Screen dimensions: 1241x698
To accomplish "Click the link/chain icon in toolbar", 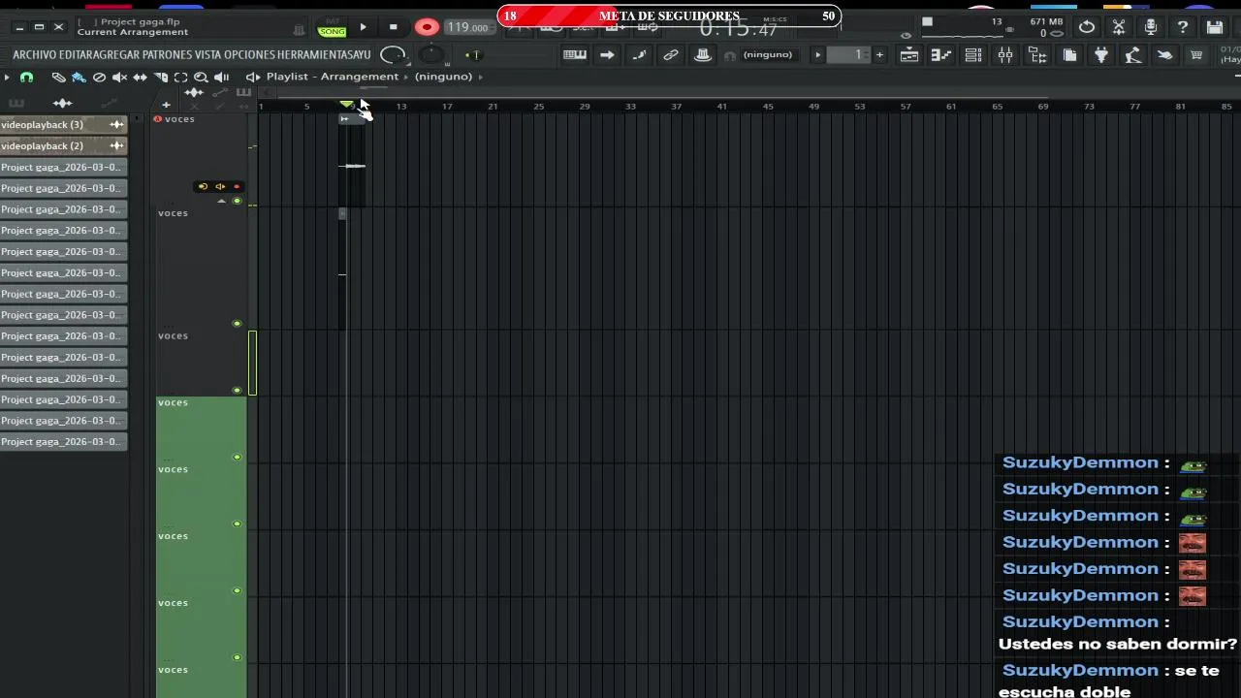I will [671, 55].
